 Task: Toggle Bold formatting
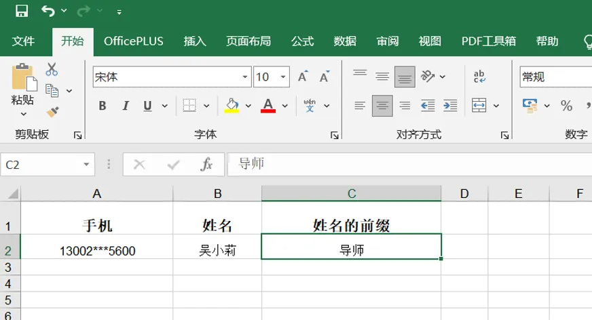pos(103,106)
